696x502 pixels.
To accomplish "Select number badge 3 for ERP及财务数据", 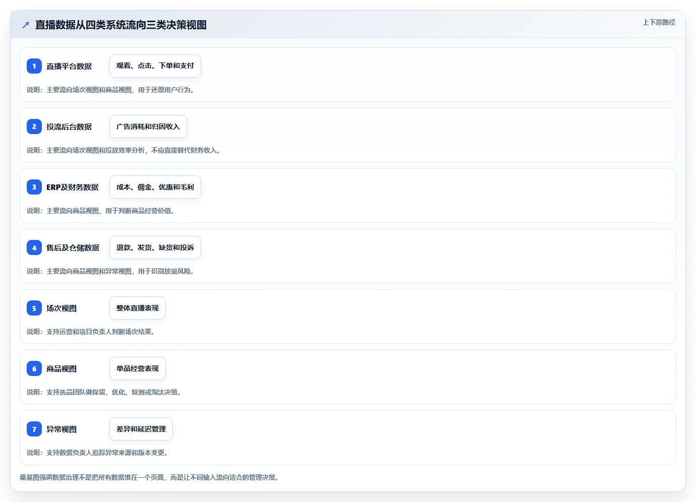I will click(34, 187).
